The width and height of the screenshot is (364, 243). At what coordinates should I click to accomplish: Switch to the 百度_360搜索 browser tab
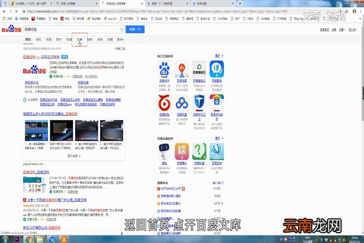[76, 4]
